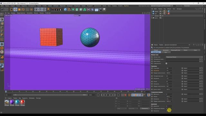Screen dimensions: 206x116
Task: Go to the start of animation
Action: click(98, 95)
